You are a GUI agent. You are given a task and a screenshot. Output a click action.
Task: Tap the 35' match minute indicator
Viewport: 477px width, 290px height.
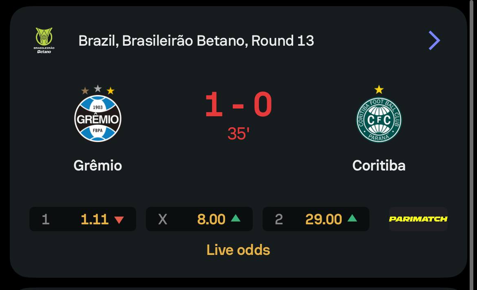(238, 134)
